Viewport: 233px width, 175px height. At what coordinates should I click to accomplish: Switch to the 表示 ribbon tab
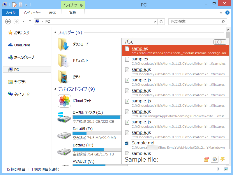(53, 13)
